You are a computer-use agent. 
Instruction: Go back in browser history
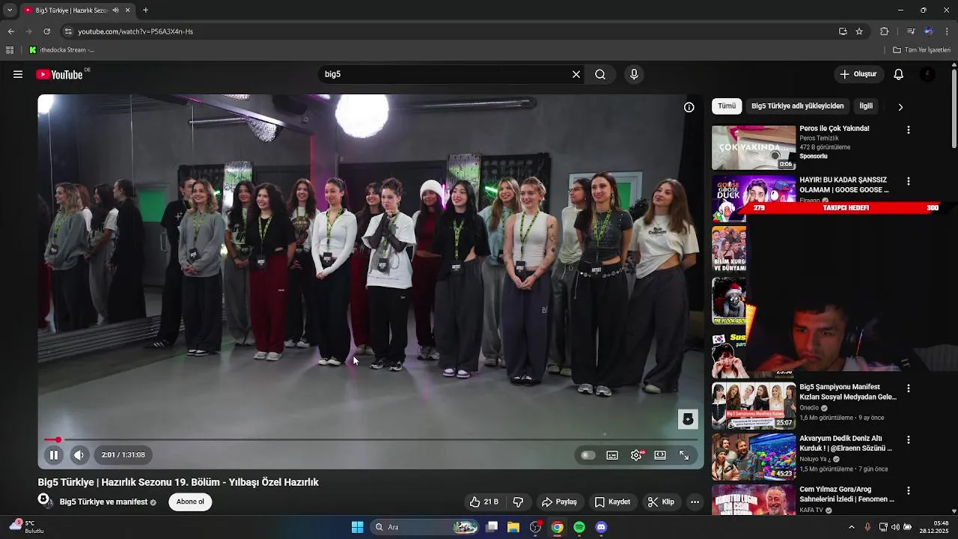pyautogui.click(x=10, y=31)
